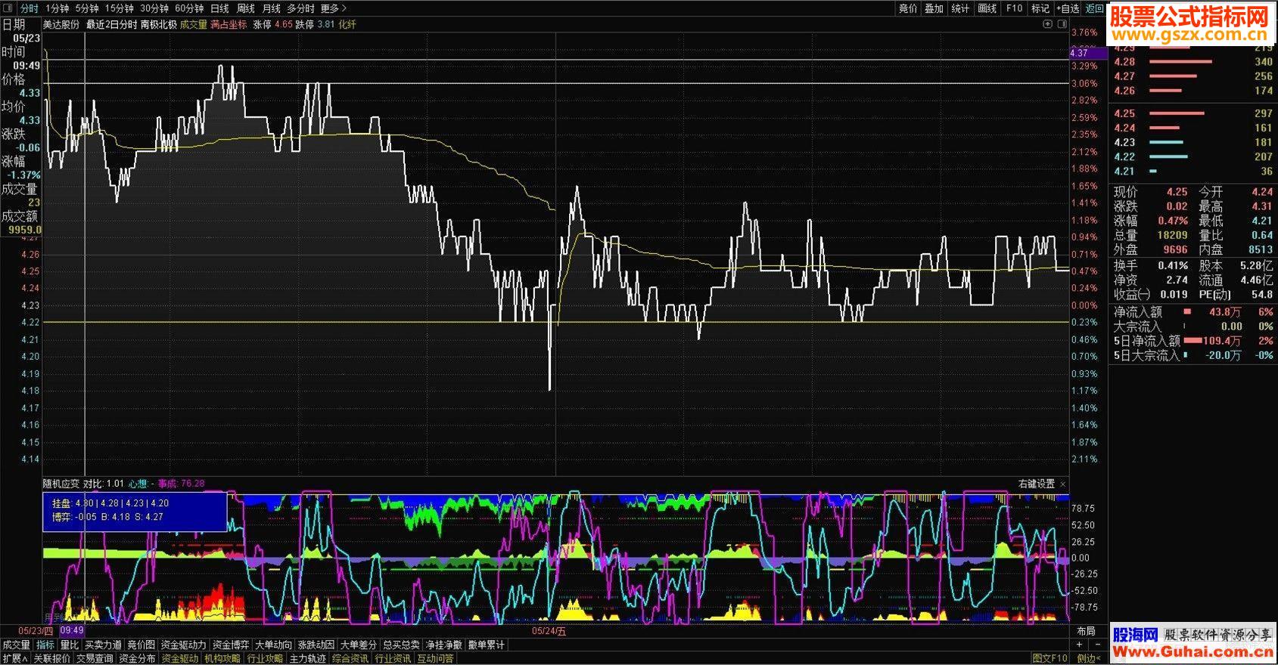Click 标记 mark button
The image size is (1278, 665).
tap(1040, 8)
